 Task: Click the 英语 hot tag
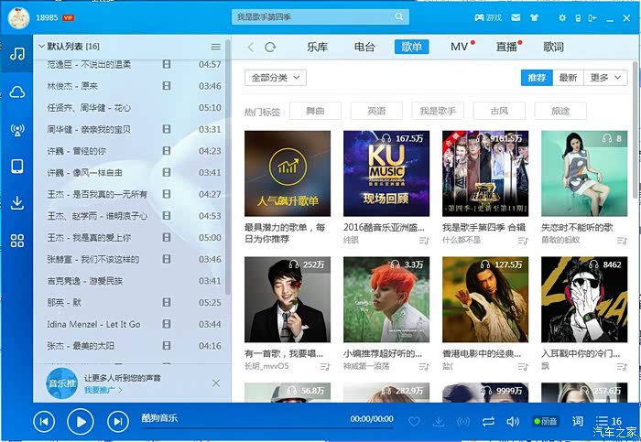(376, 111)
